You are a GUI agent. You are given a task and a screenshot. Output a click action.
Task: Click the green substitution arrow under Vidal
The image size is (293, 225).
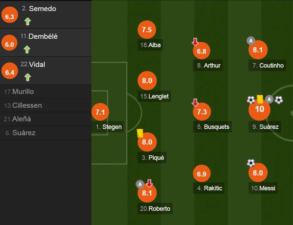pos(27,77)
